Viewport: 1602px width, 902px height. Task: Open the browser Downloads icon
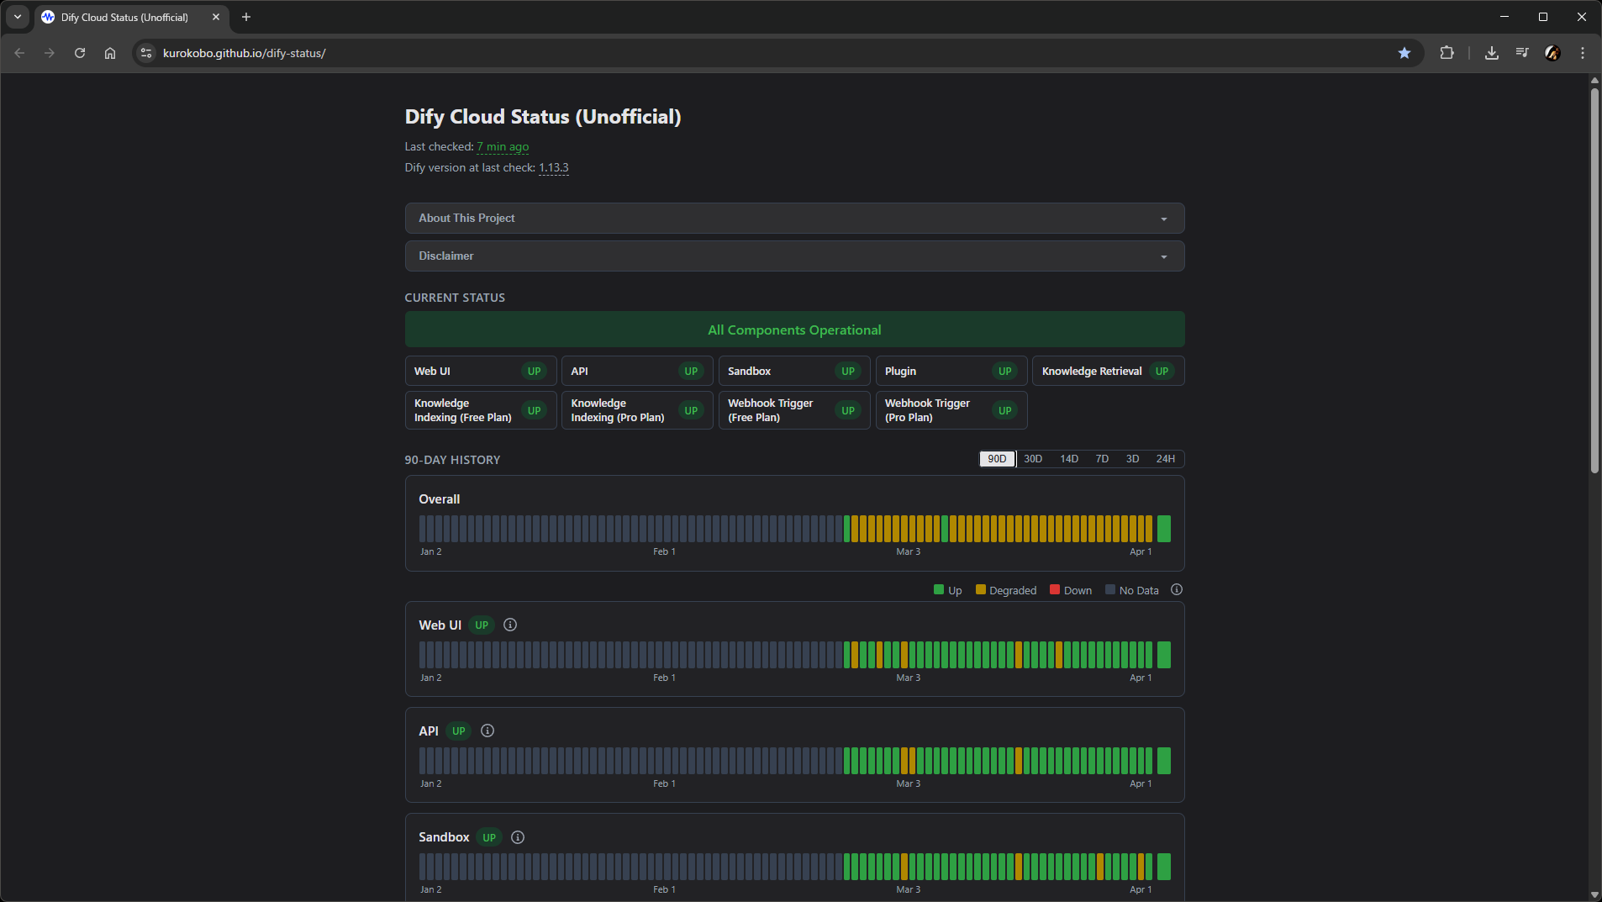[x=1492, y=53]
